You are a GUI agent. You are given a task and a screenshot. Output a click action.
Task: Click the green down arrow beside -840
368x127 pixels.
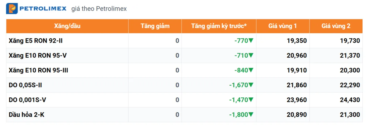(251, 70)
